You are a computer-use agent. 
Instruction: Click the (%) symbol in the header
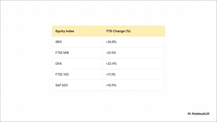(128, 31)
